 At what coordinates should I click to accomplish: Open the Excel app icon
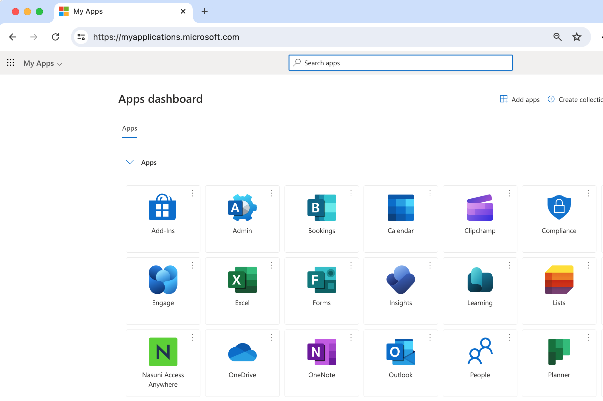(x=242, y=280)
